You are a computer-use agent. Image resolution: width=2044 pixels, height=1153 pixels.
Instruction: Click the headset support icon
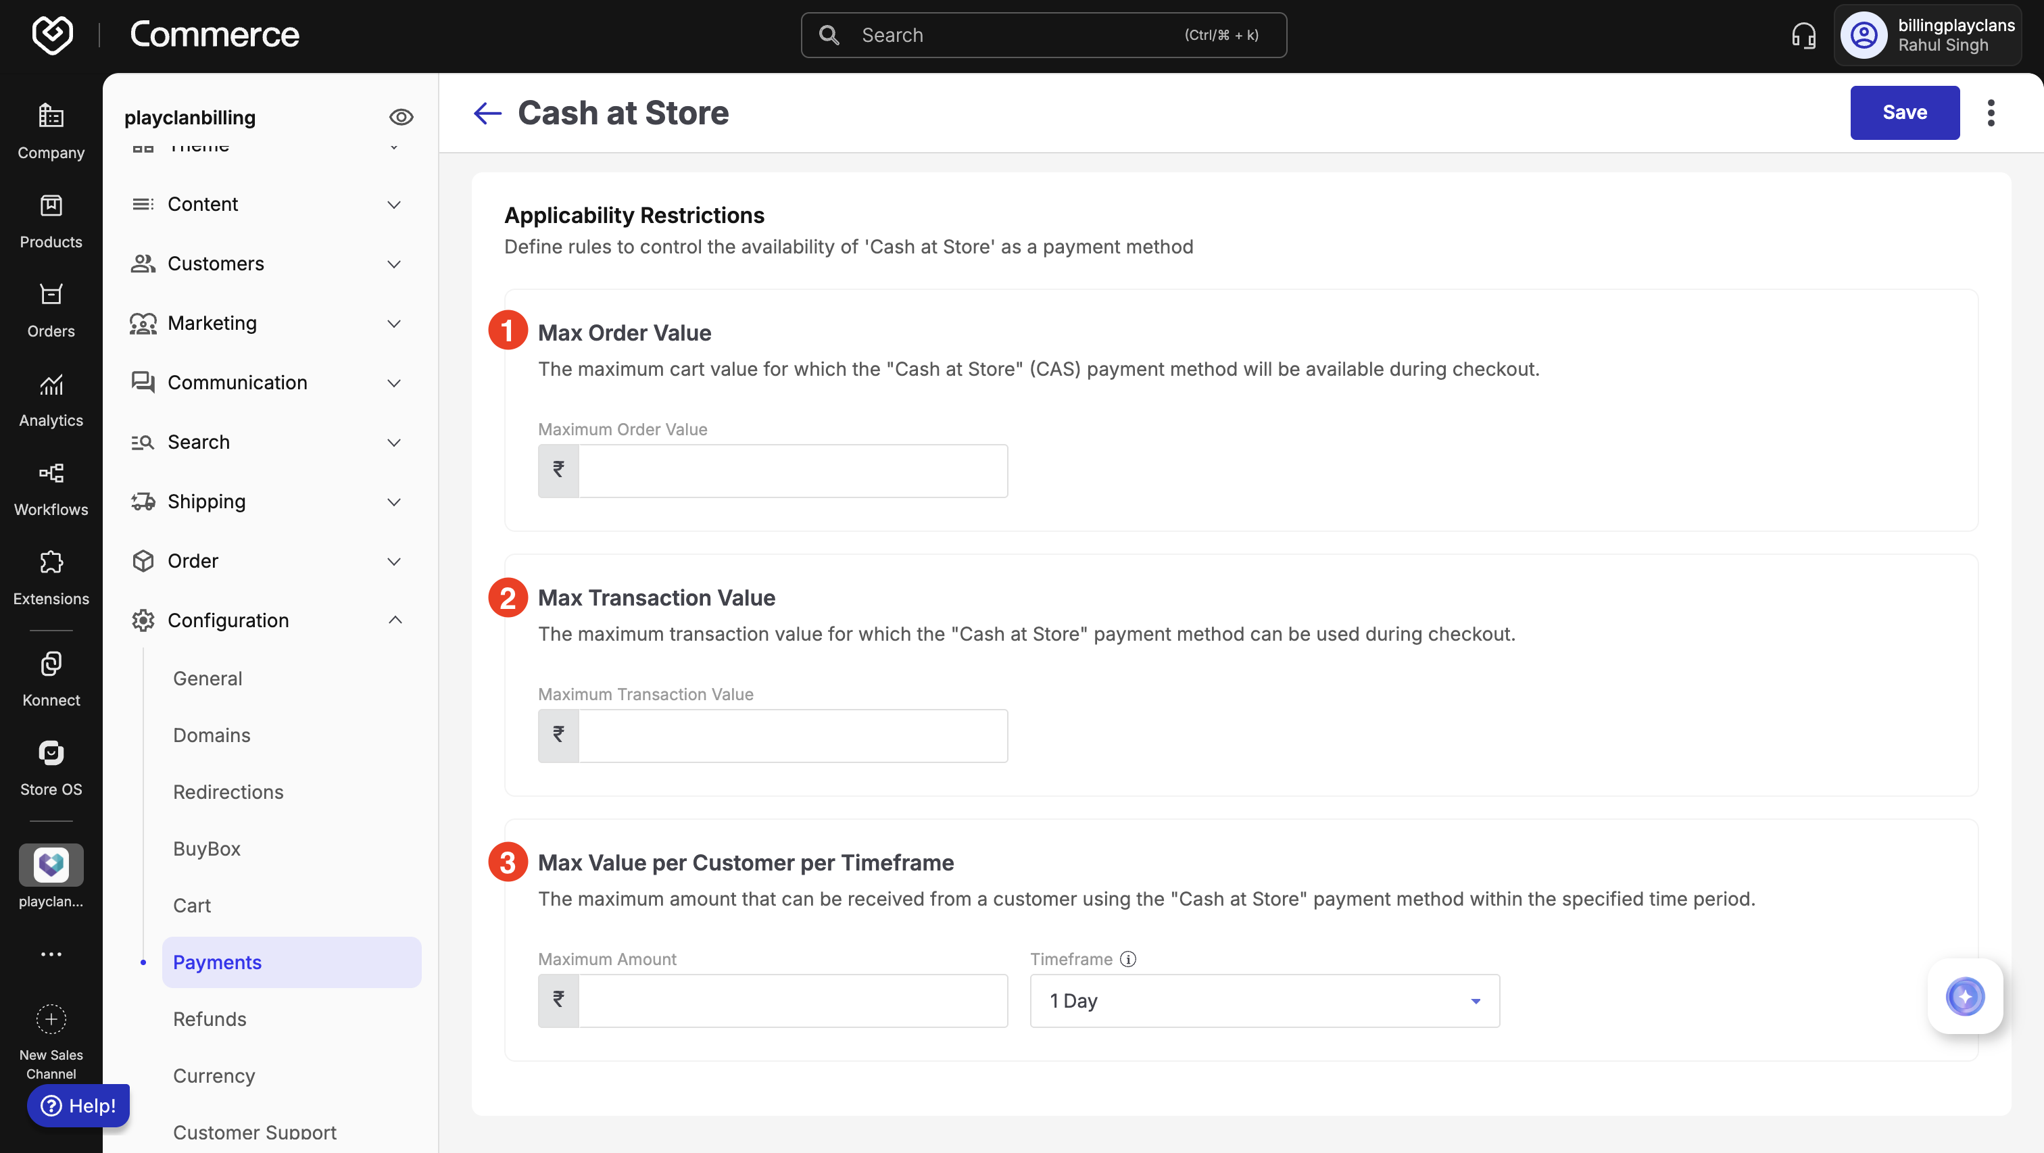tap(1803, 36)
